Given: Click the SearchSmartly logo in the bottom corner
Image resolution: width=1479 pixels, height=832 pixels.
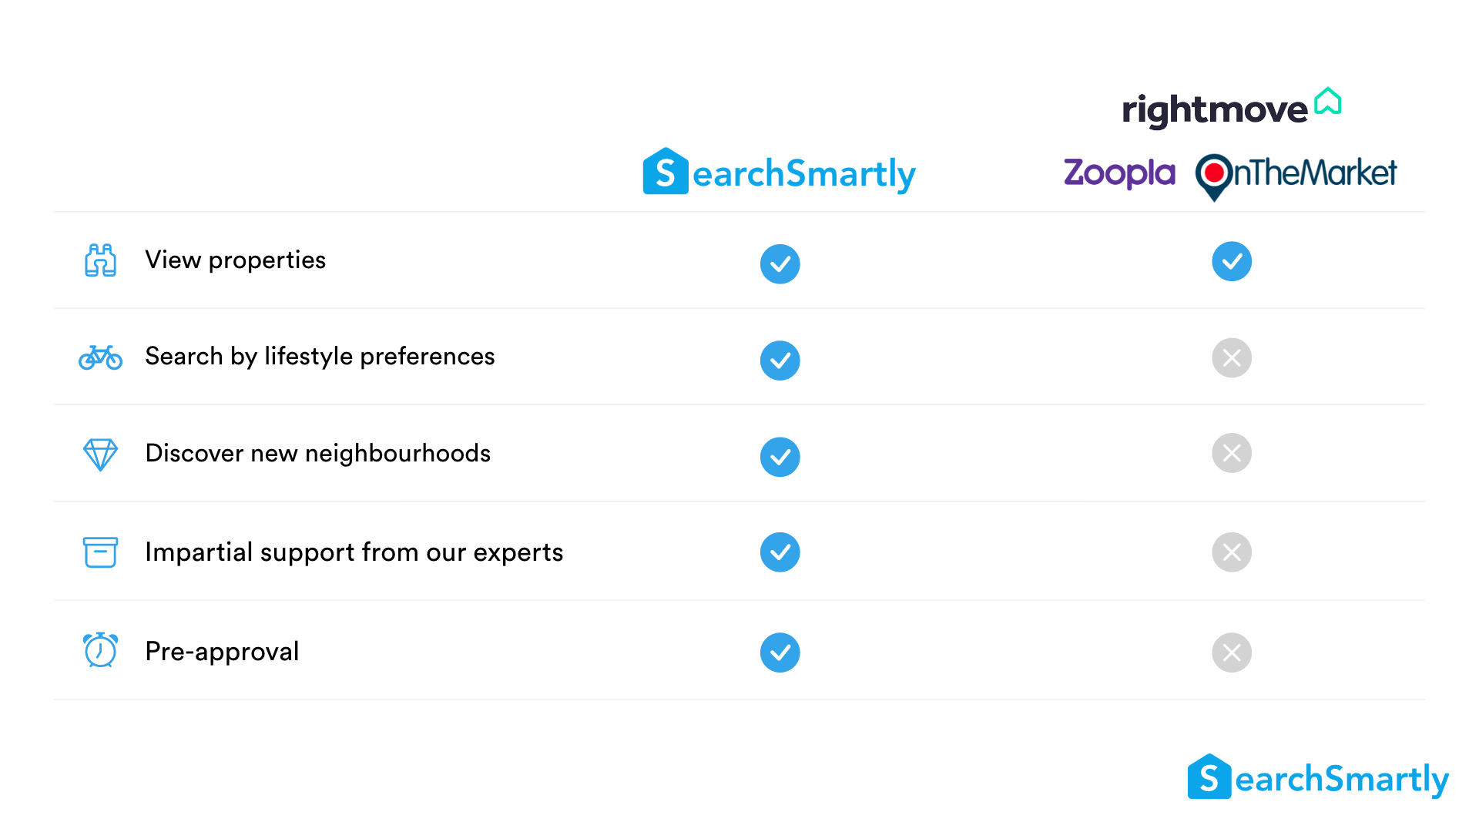Looking at the screenshot, I should pos(1318,777).
